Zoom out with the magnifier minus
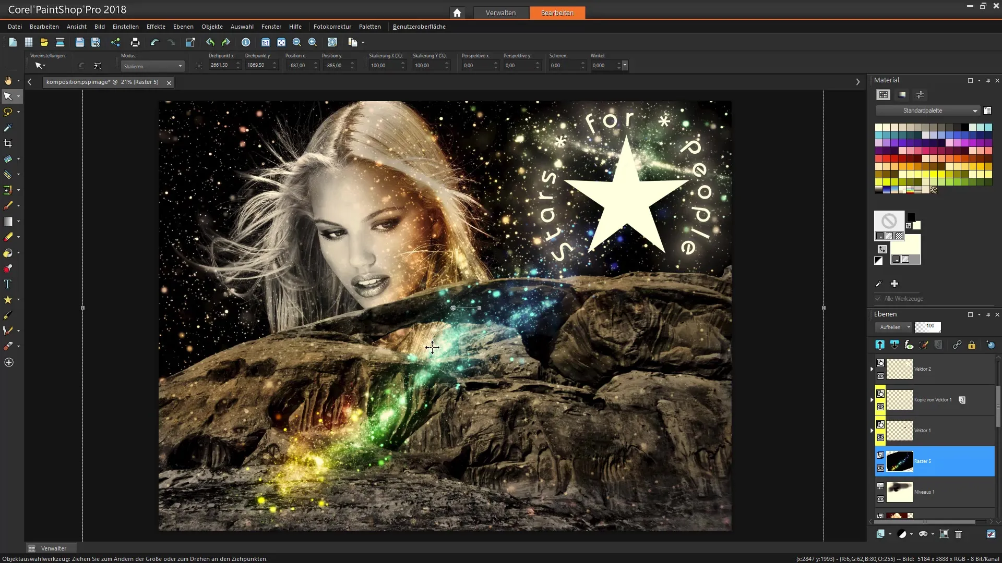This screenshot has height=563, width=1002. coord(297,42)
